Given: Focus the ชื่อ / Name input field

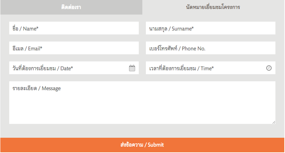Looking at the screenshot, I should coord(74,28).
